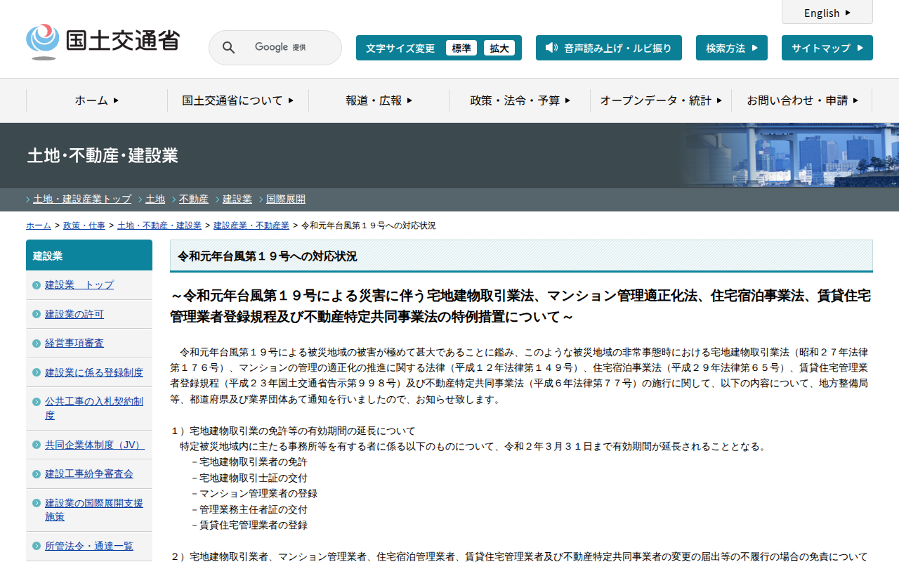Viewport: 899px width, 562px height.
Task: Expand オープンデータ・統計 menu
Action: point(661,100)
